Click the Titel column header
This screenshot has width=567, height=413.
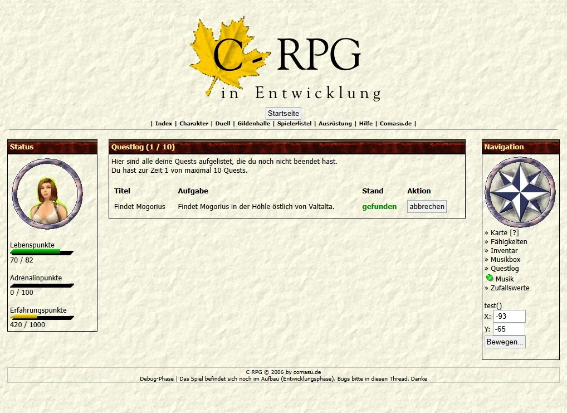tap(122, 191)
